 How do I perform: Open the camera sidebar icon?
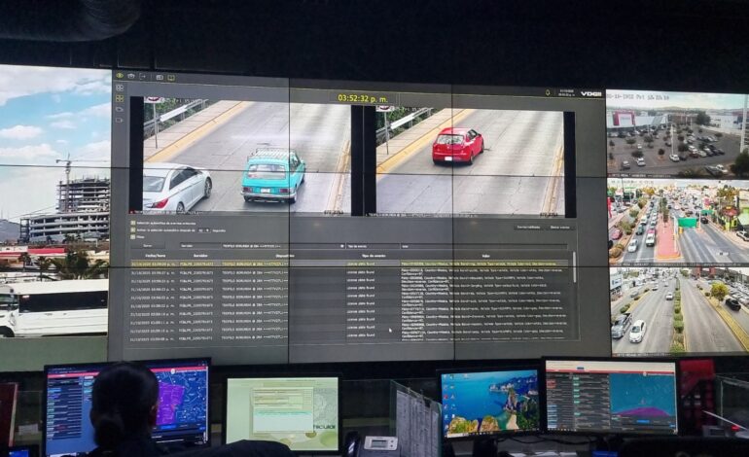[120, 109]
